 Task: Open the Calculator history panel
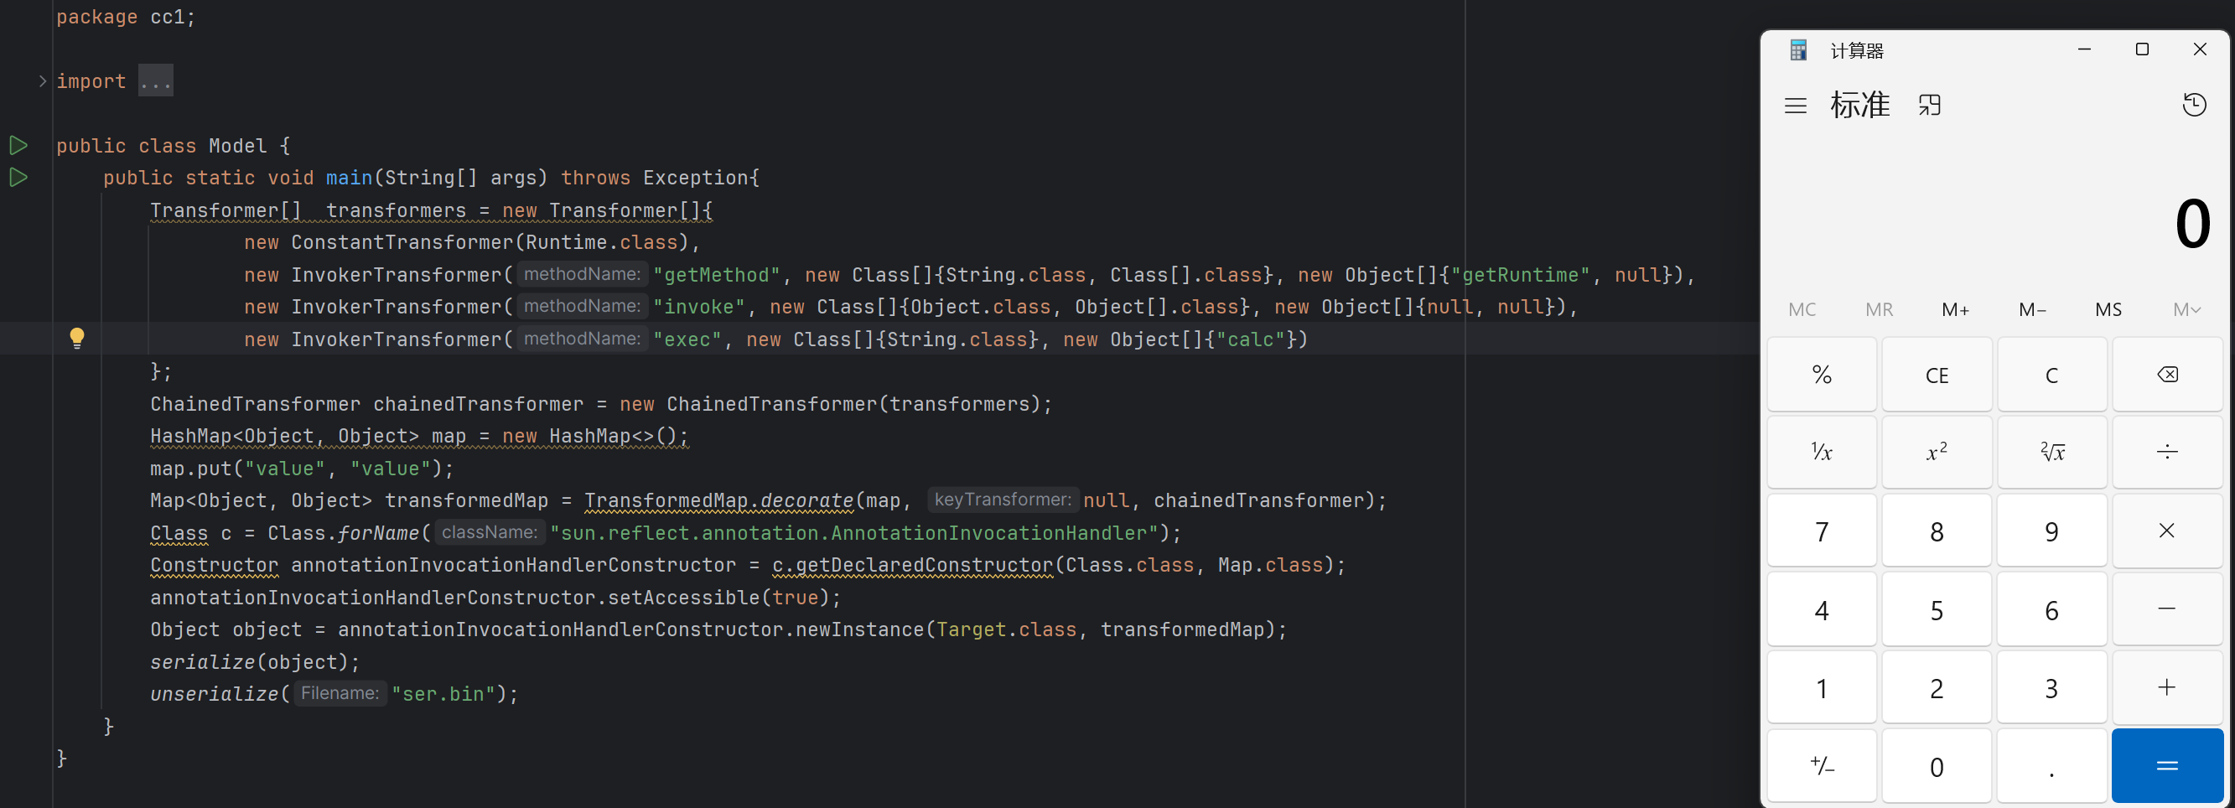coord(2193,105)
